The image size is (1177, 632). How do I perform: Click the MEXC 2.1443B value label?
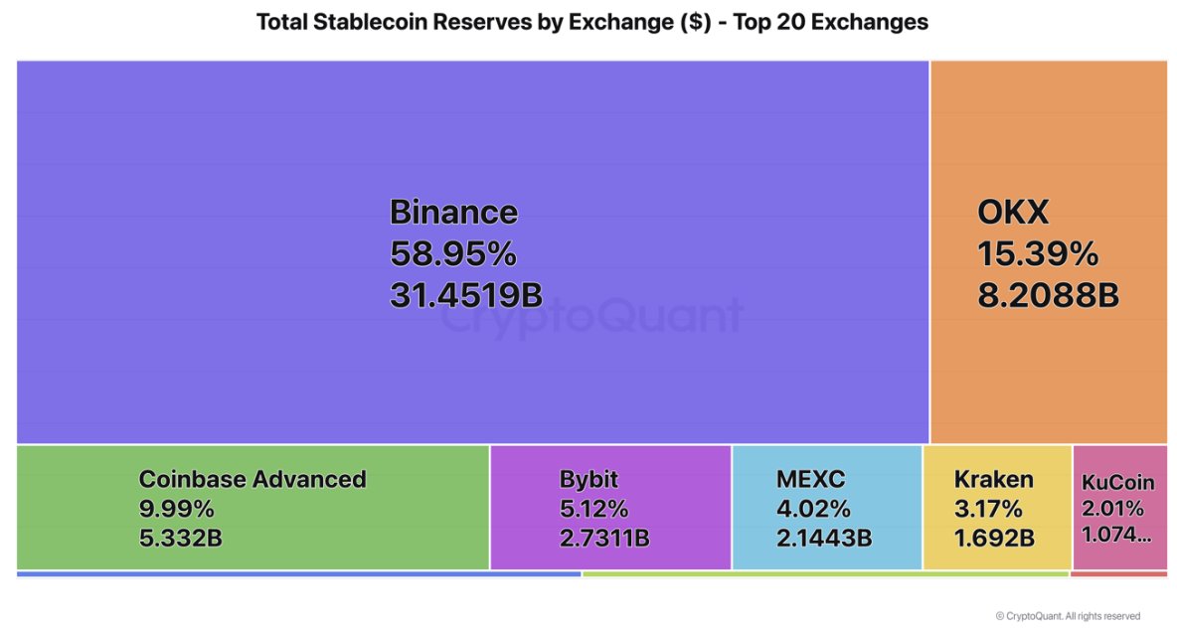click(824, 539)
